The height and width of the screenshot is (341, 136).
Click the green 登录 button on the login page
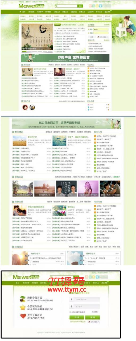point(77,317)
